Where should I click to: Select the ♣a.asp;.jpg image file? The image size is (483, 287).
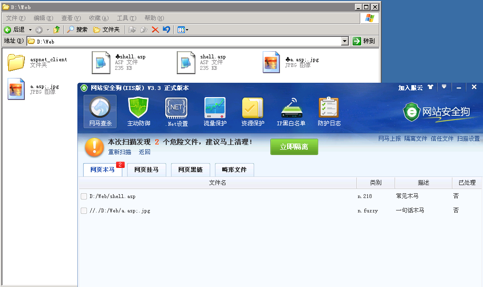pos(271,62)
